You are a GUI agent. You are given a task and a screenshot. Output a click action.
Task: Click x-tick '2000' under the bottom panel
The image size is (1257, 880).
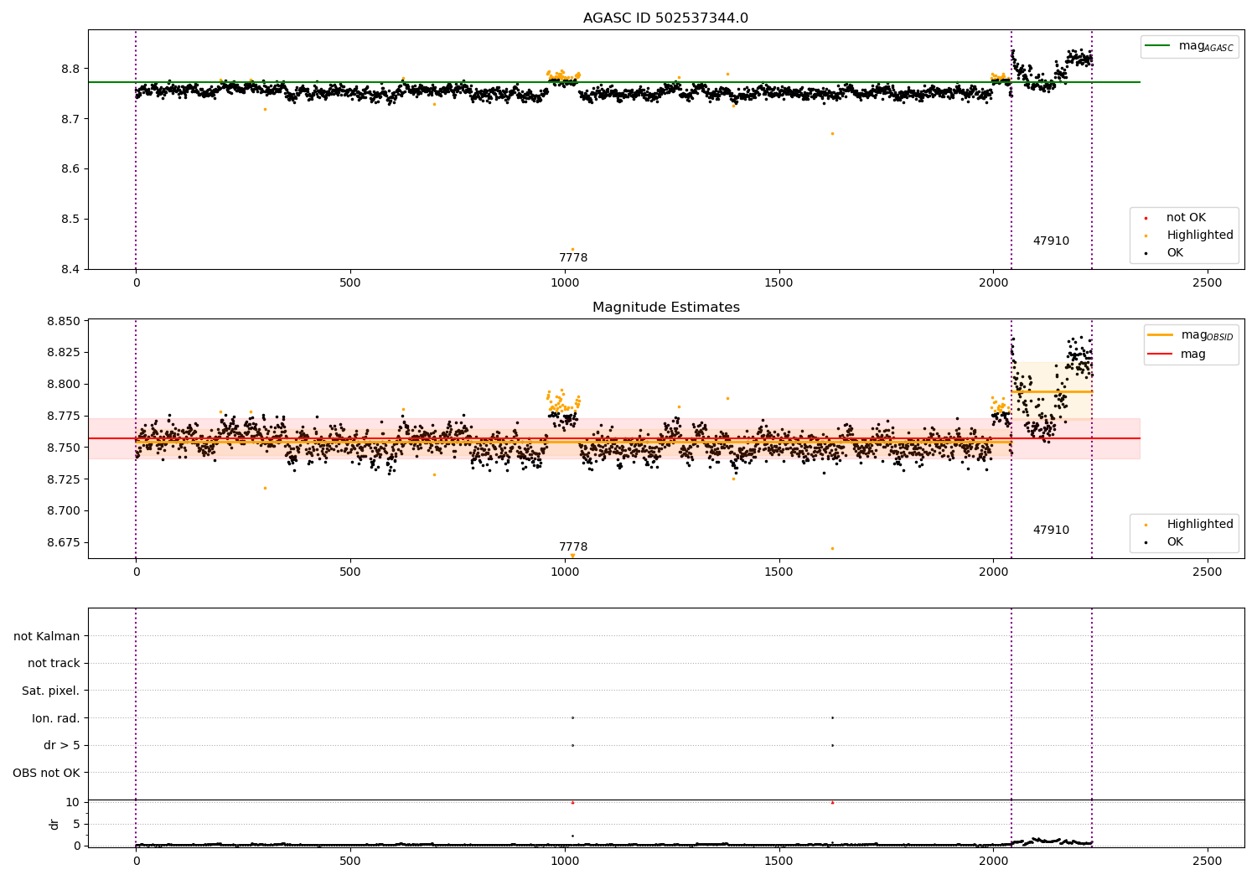993,861
